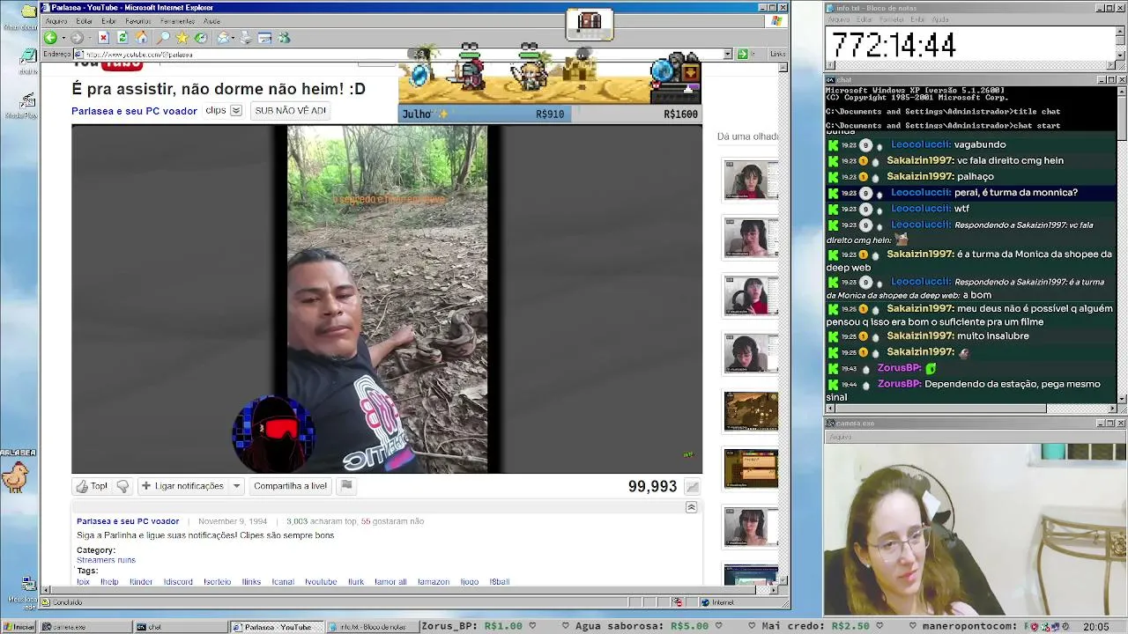
Task: Switch to the chat taskbar button
Action: (180, 627)
